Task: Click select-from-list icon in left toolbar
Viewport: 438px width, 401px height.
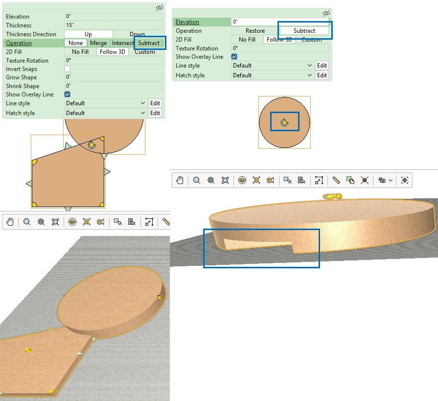Action: (x=132, y=222)
